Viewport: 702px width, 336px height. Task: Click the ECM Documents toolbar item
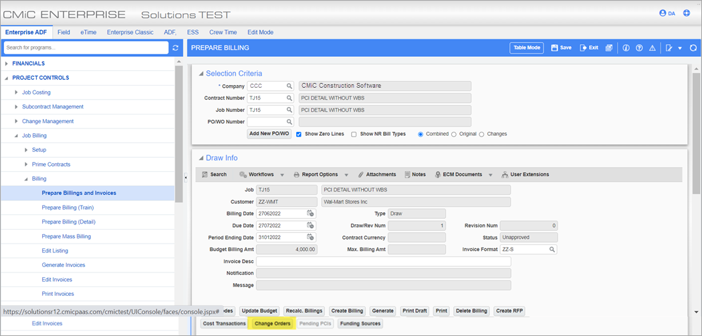click(458, 174)
